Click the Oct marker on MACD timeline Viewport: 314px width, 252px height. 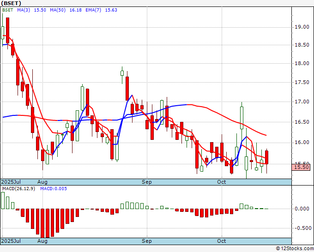click(222, 241)
